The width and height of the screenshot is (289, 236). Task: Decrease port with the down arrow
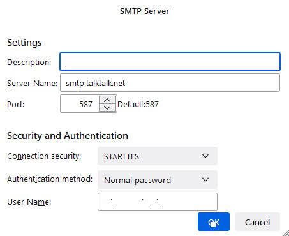(107, 108)
